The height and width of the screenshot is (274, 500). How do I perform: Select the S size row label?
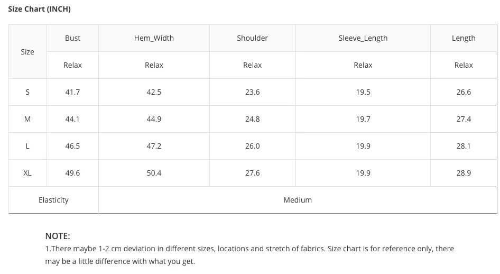click(27, 92)
